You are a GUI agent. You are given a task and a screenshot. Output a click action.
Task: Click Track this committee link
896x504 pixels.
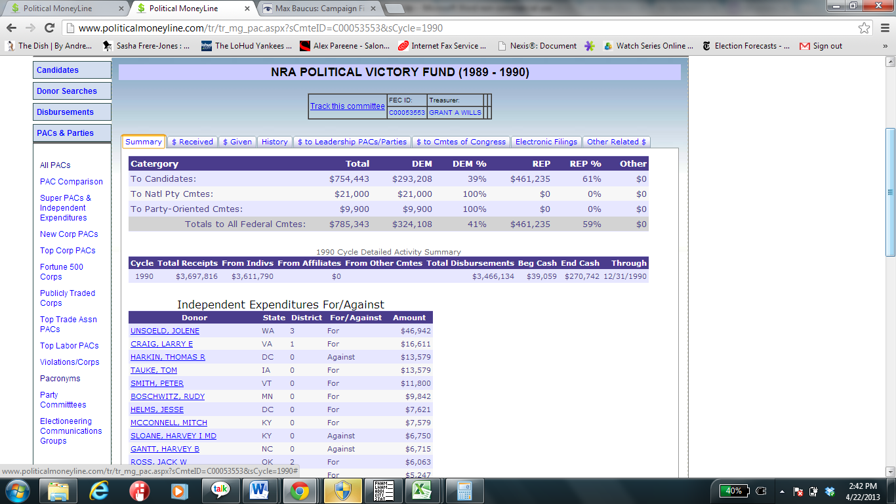coord(348,106)
